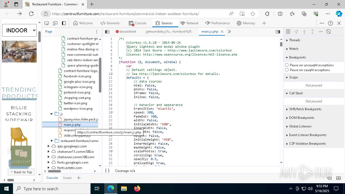This screenshot has width=345, height=194.
Task: Click the code editor vertical scrollbar
Action: pos(281,44)
